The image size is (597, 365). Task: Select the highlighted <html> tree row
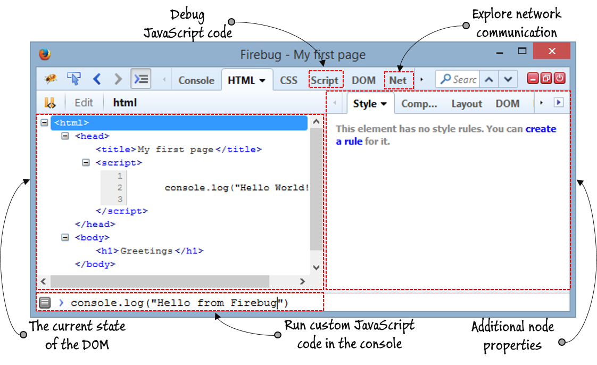tap(179, 123)
